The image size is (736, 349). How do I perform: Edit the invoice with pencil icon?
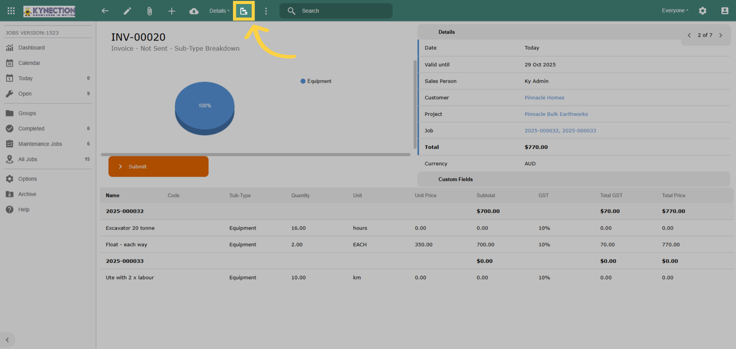127,11
